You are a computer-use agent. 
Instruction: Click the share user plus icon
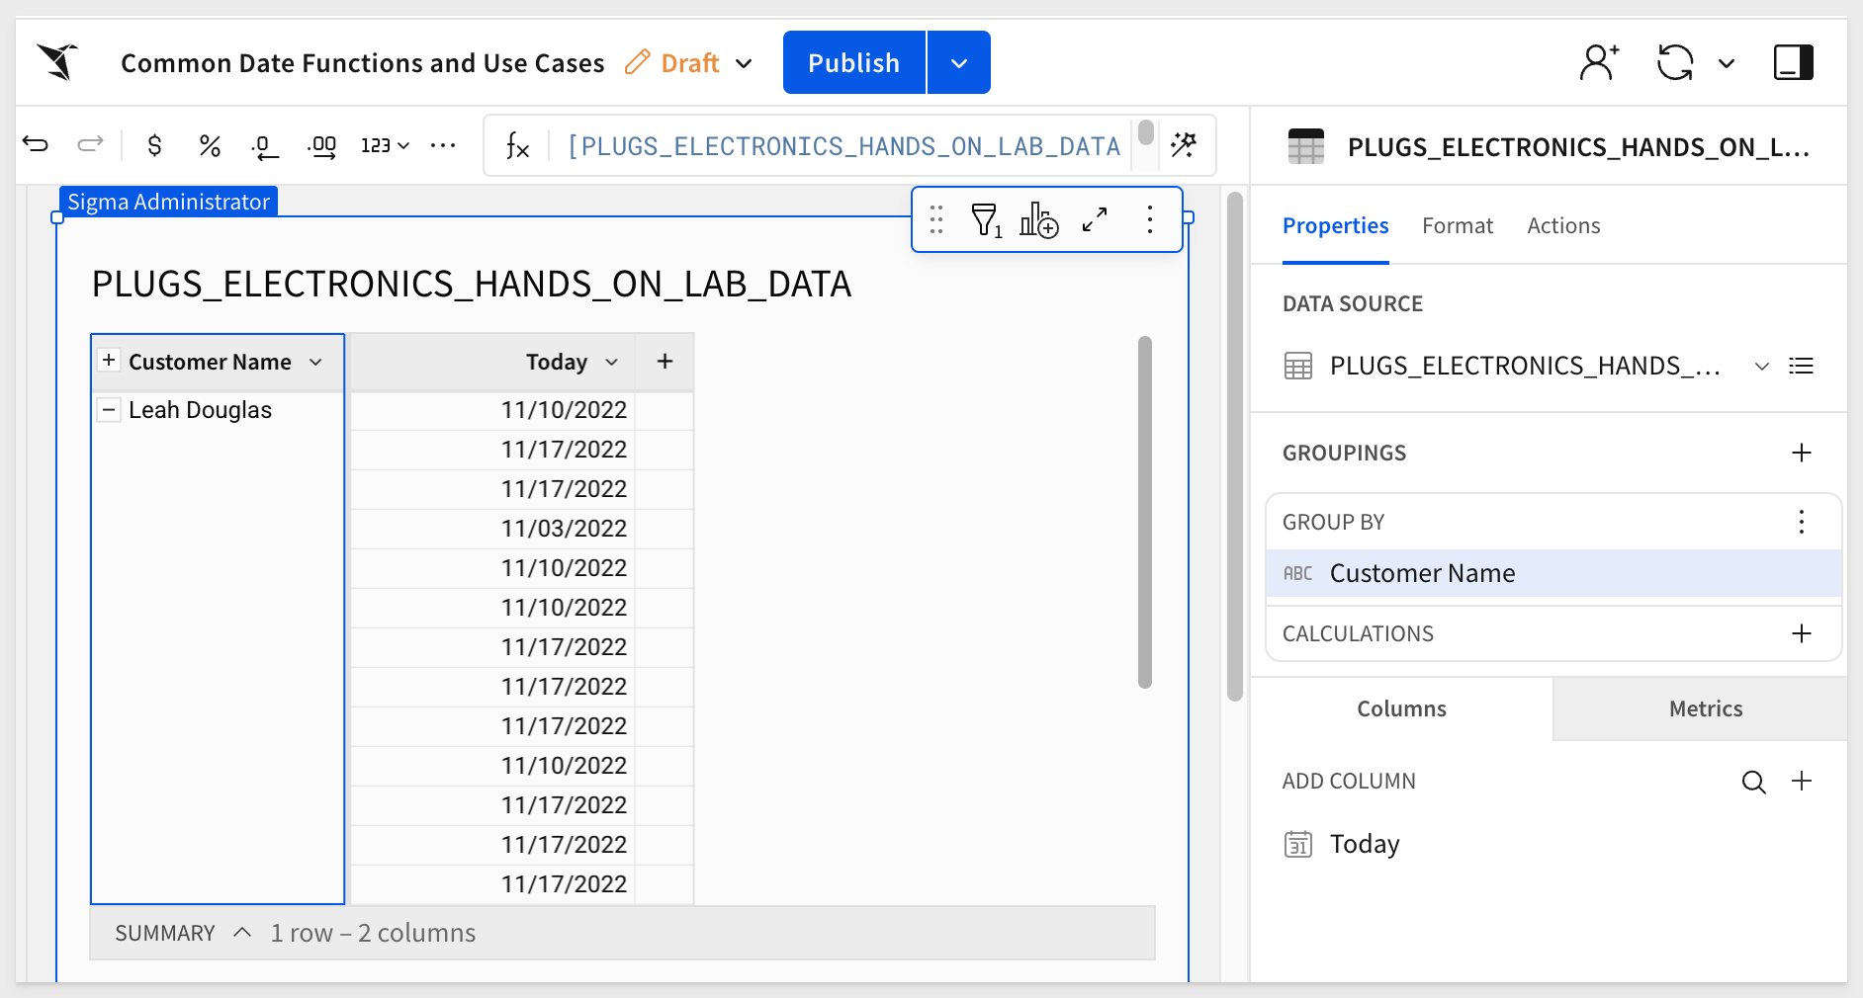(1599, 62)
